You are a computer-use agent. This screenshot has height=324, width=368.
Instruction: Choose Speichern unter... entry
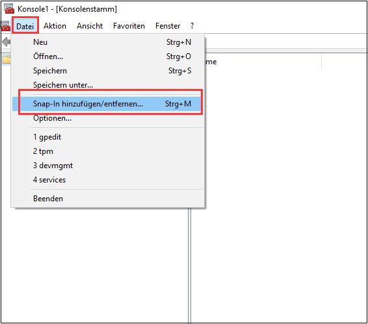coord(108,85)
